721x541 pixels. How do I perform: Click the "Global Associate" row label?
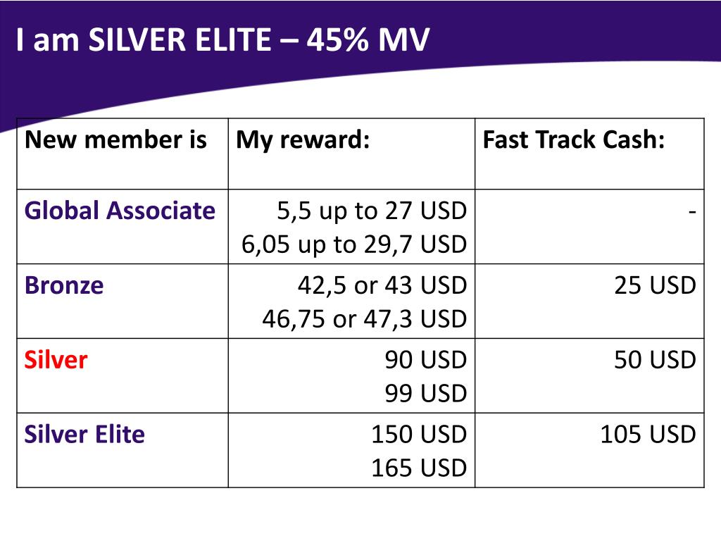[120, 211]
